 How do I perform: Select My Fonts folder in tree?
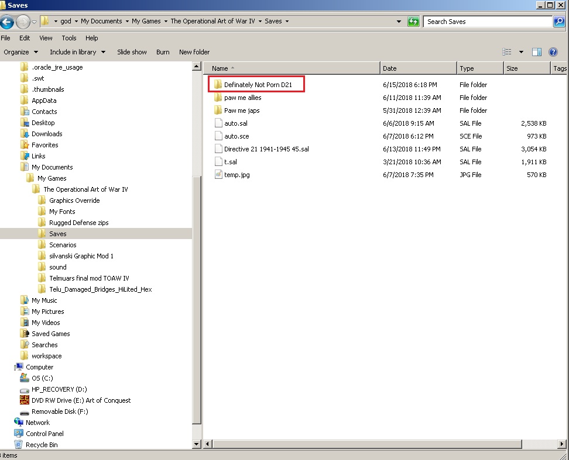pos(56,212)
